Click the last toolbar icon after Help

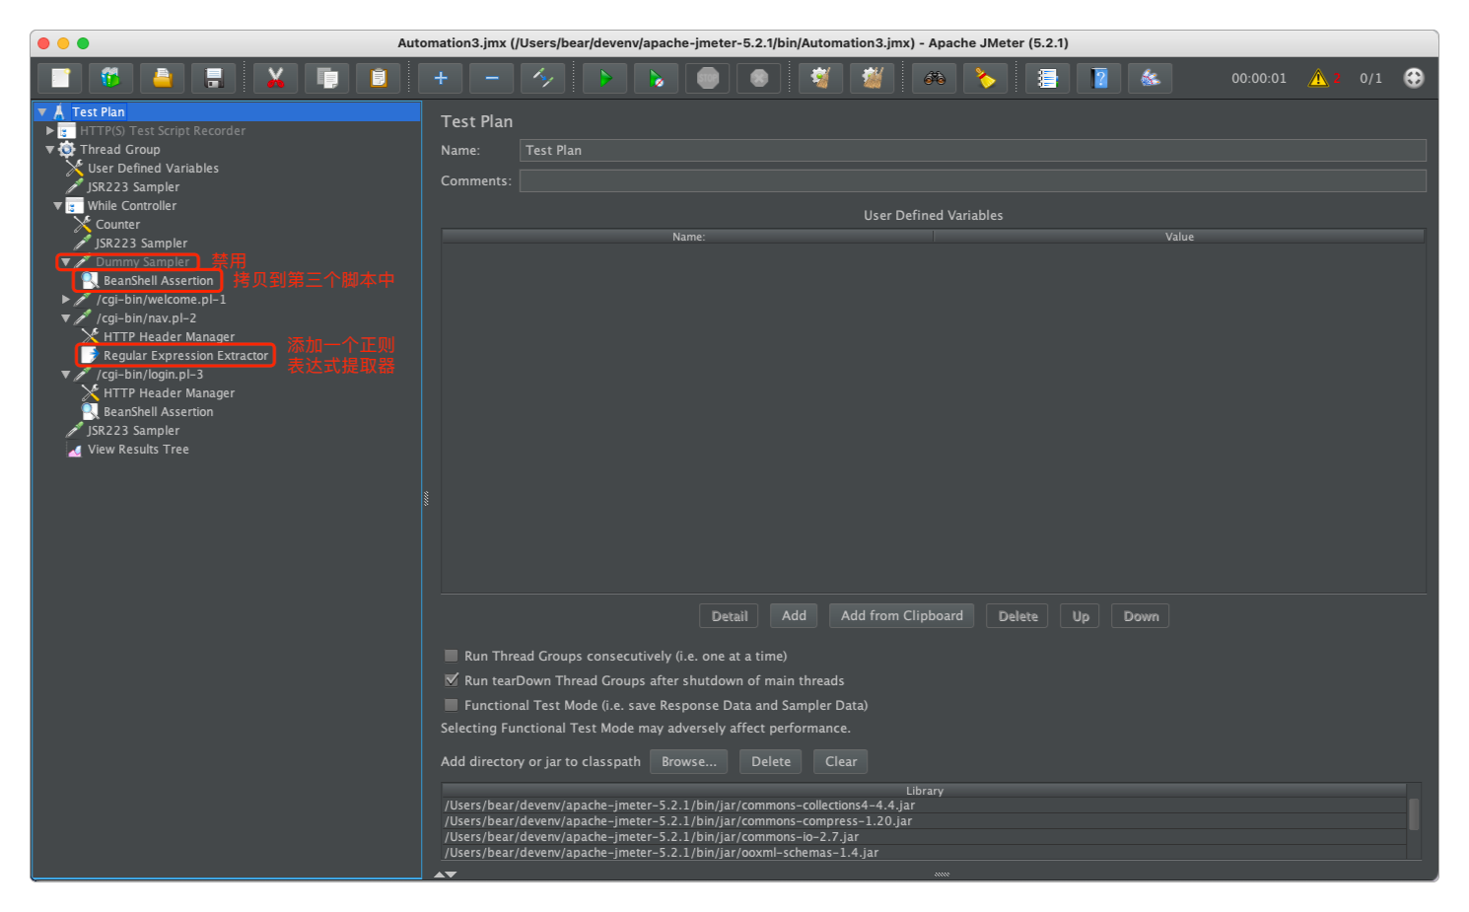(x=1150, y=78)
